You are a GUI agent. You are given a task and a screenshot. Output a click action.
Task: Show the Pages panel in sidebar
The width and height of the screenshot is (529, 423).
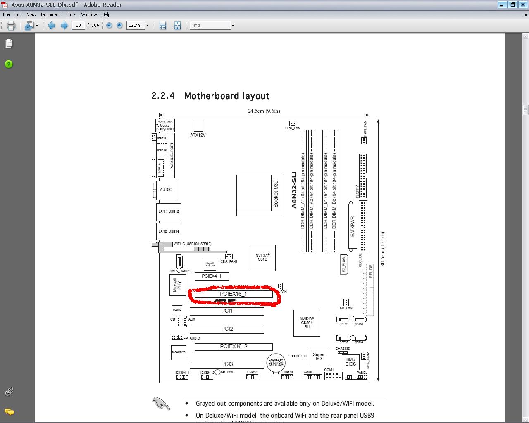pos(9,43)
